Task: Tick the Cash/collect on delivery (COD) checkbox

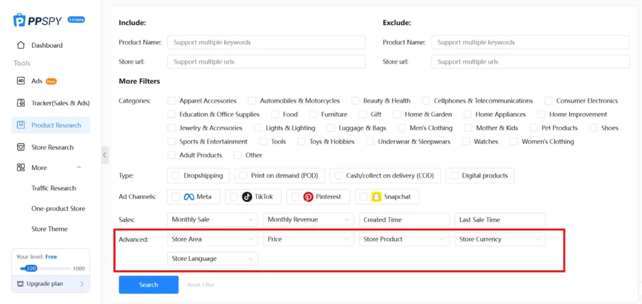Action: click(x=338, y=176)
